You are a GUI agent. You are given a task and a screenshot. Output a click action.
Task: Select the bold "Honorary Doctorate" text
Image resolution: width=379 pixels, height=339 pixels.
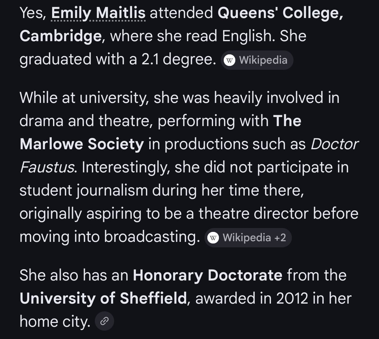(x=207, y=275)
